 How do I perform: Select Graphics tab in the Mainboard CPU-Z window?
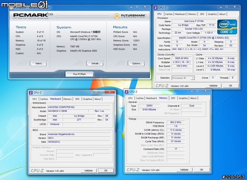88,99
